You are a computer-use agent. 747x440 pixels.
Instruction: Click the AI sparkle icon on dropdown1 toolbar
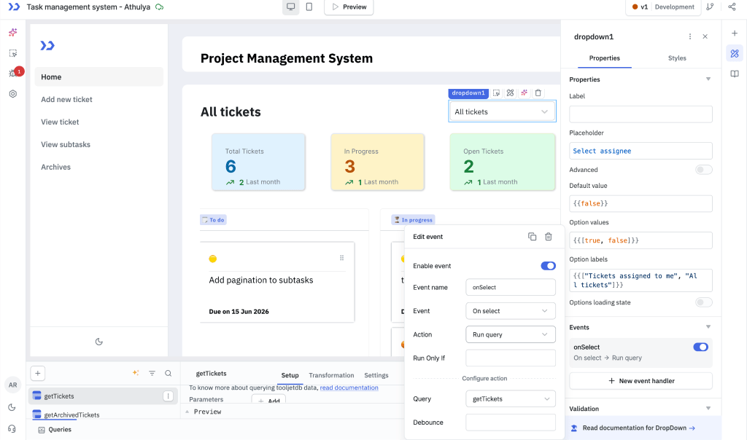click(524, 93)
